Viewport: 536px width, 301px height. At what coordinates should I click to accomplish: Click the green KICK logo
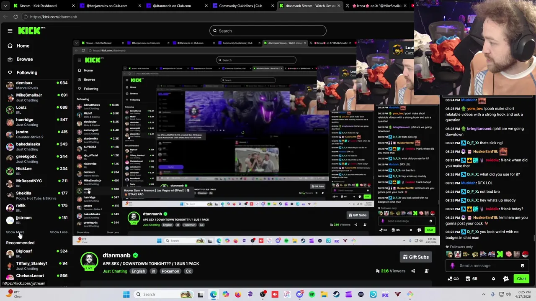click(30, 31)
